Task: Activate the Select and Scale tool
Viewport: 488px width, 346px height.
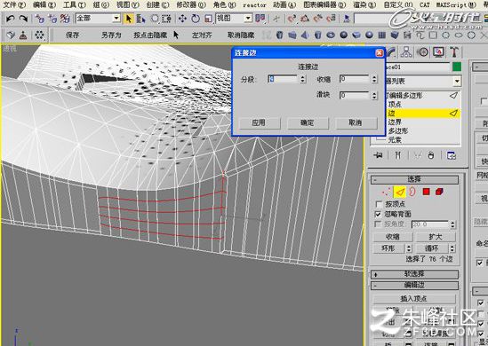Action: (x=208, y=19)
